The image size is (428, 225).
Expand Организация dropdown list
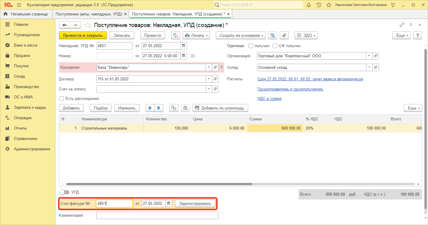pos(369,56)
